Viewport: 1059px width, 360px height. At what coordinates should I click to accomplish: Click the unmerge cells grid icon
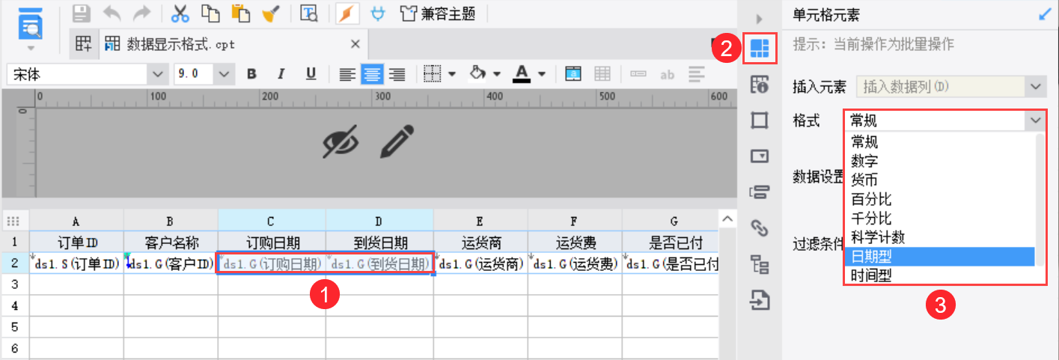pos(602,73)
